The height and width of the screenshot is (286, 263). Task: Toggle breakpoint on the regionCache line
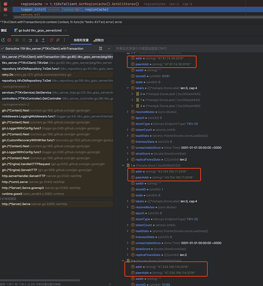(x=6, y=4)
